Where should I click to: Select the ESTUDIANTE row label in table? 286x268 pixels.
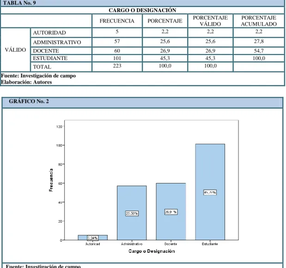pos(50,58)
